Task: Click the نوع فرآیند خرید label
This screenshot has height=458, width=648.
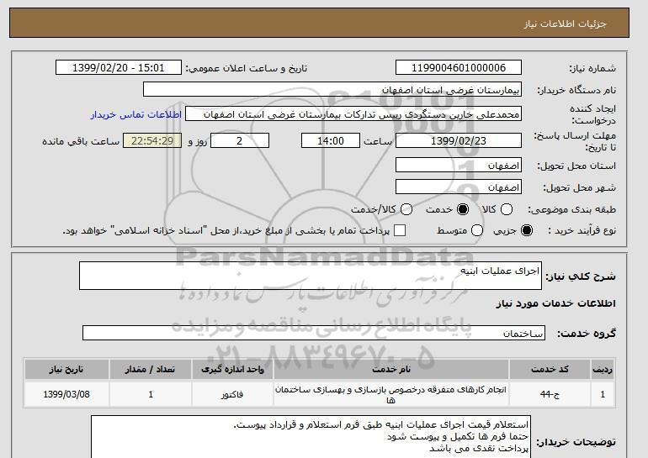Action: 582,230
